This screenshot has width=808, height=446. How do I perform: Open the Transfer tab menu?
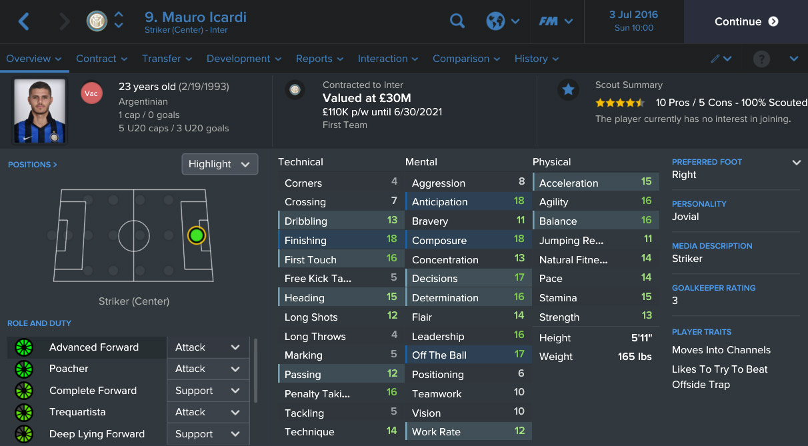(167, 59)
